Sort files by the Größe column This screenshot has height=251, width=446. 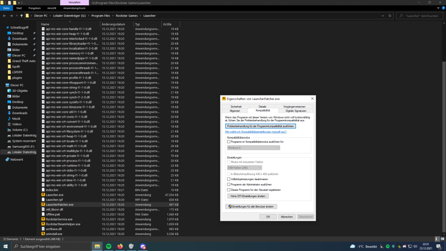170,25
